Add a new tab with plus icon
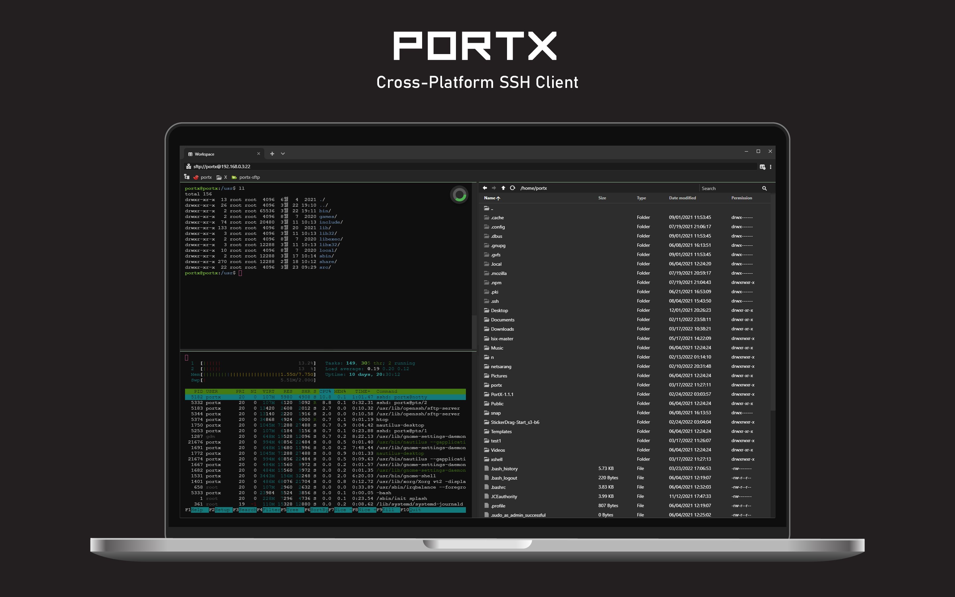The height and width of the screenshot is (597, 955). (272, 154)
